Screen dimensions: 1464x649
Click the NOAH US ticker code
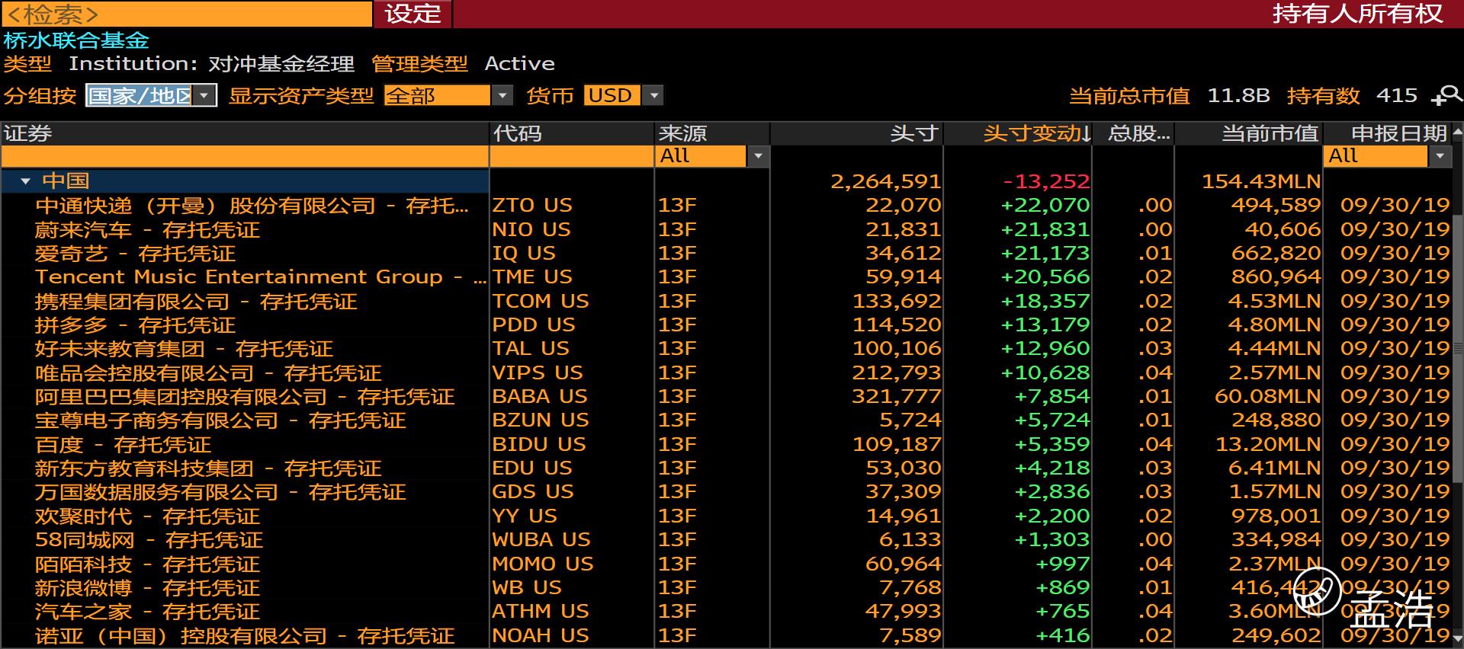[541, 635]
